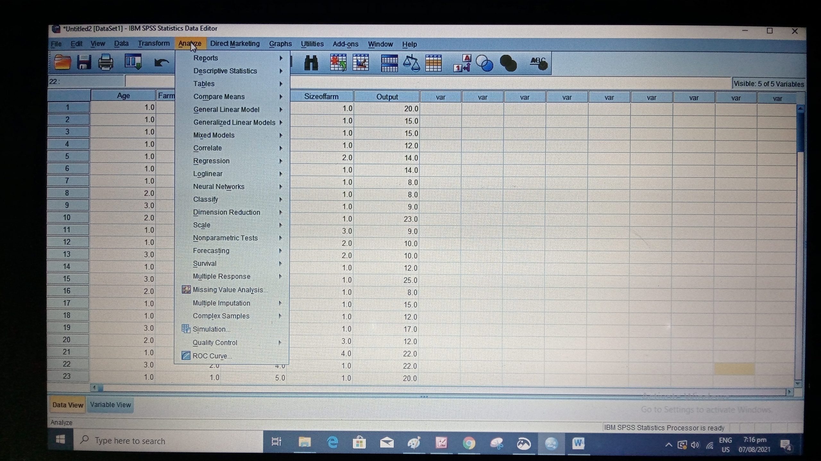Open the Snipping tool scissors taskbar icon

(496, 443)
